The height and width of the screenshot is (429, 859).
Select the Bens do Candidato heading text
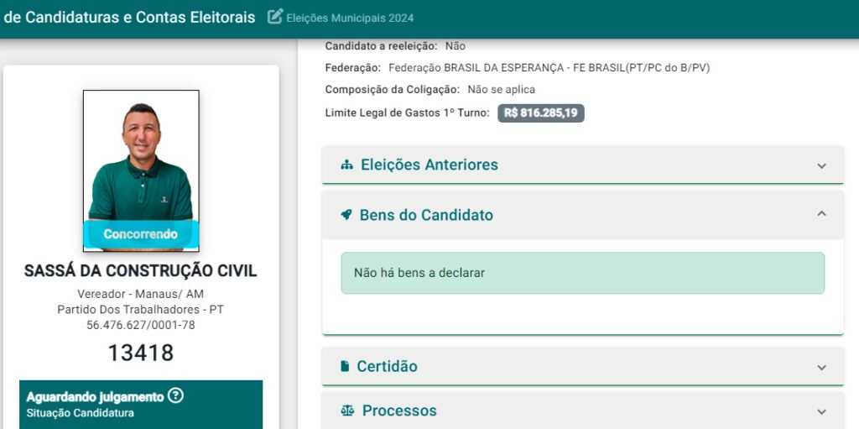pyautogui.click(x=426, y=216)
